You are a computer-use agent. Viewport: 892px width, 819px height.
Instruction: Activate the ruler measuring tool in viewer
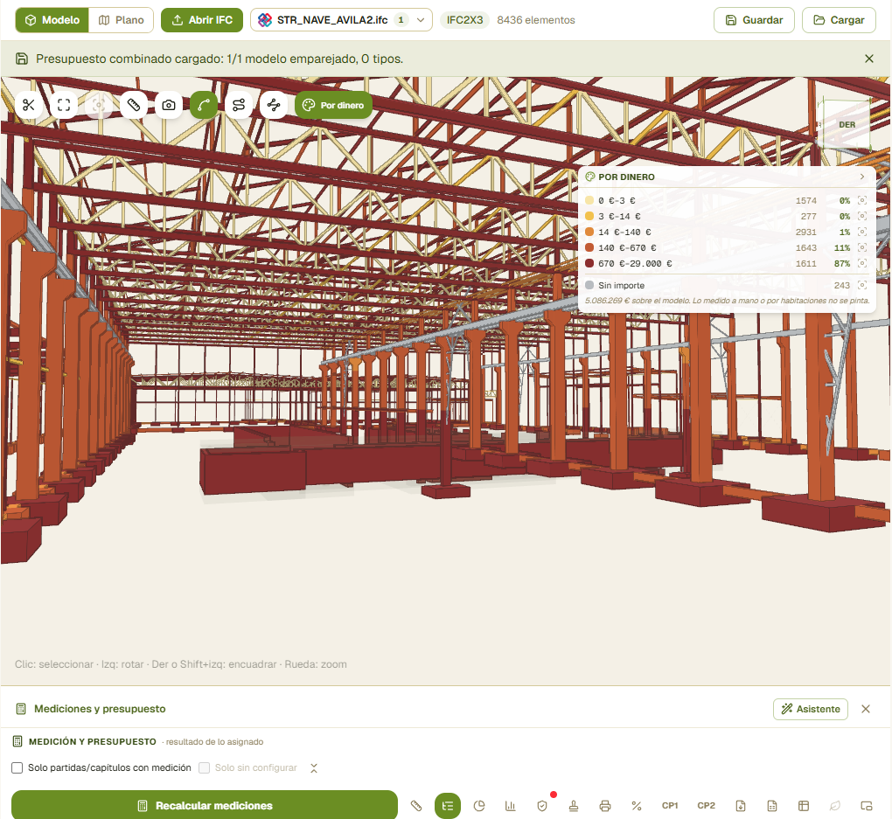[134, 105]
